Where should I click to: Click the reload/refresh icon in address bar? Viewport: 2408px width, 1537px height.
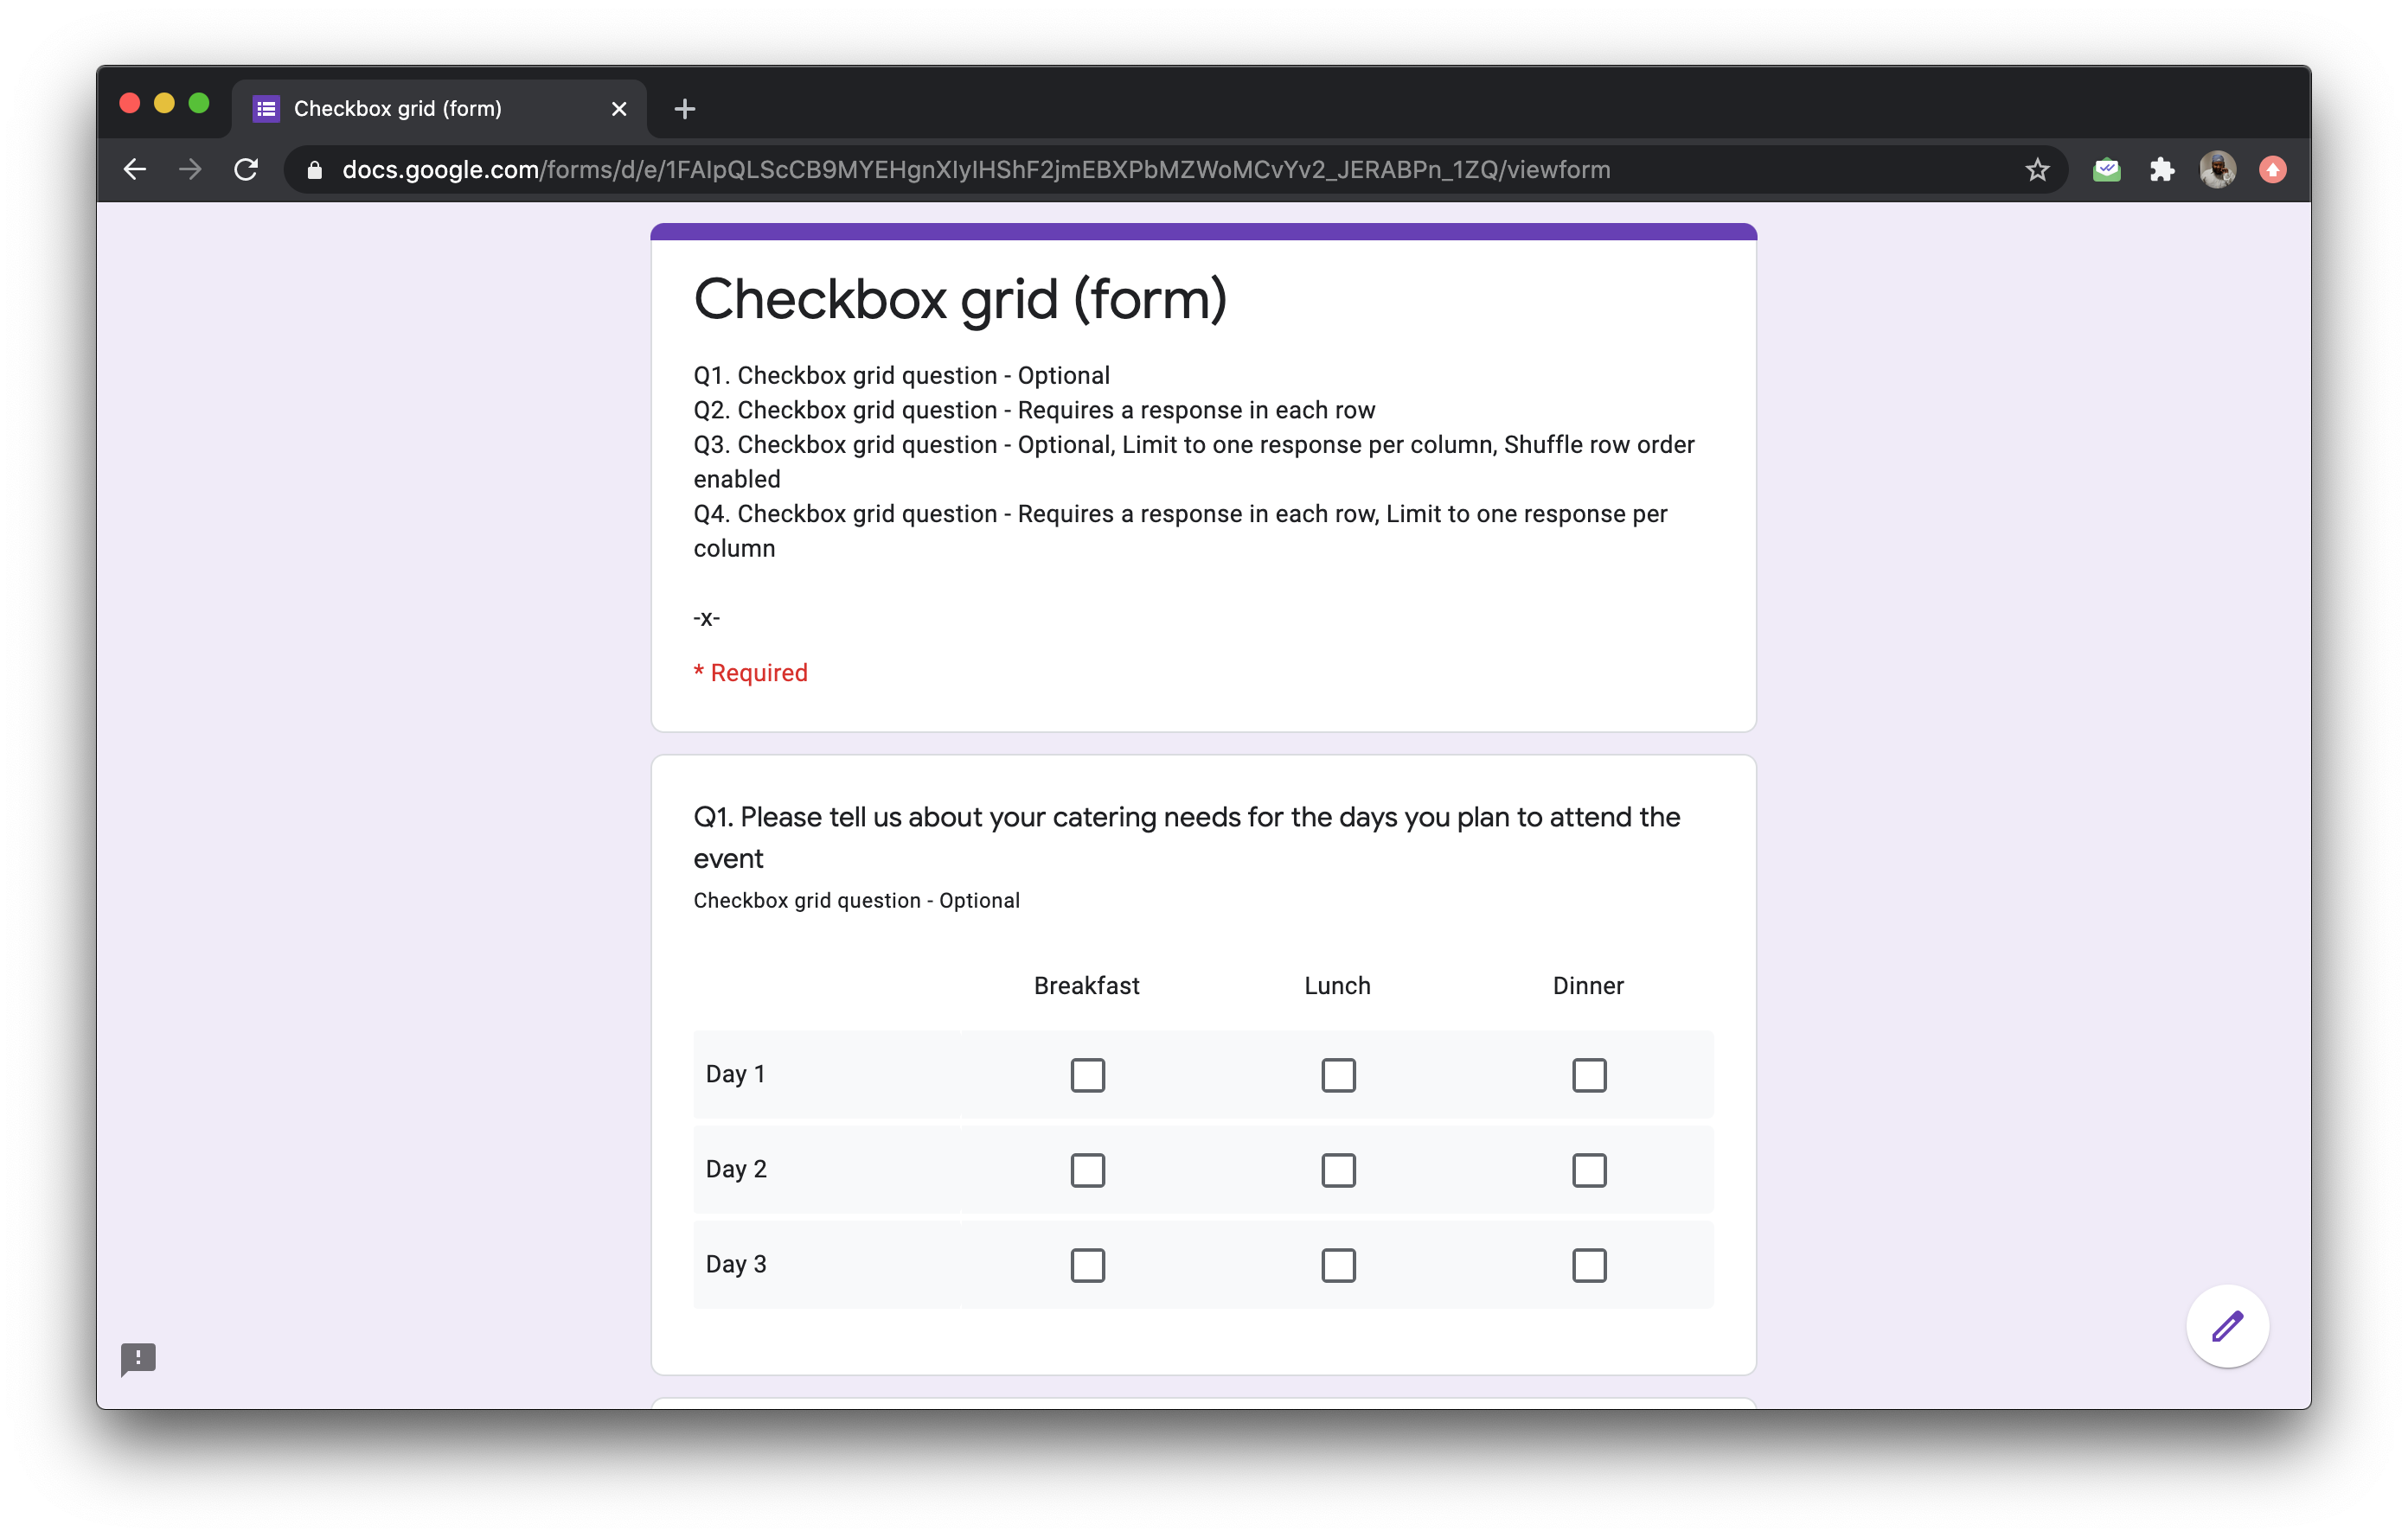tap(247, 170)
